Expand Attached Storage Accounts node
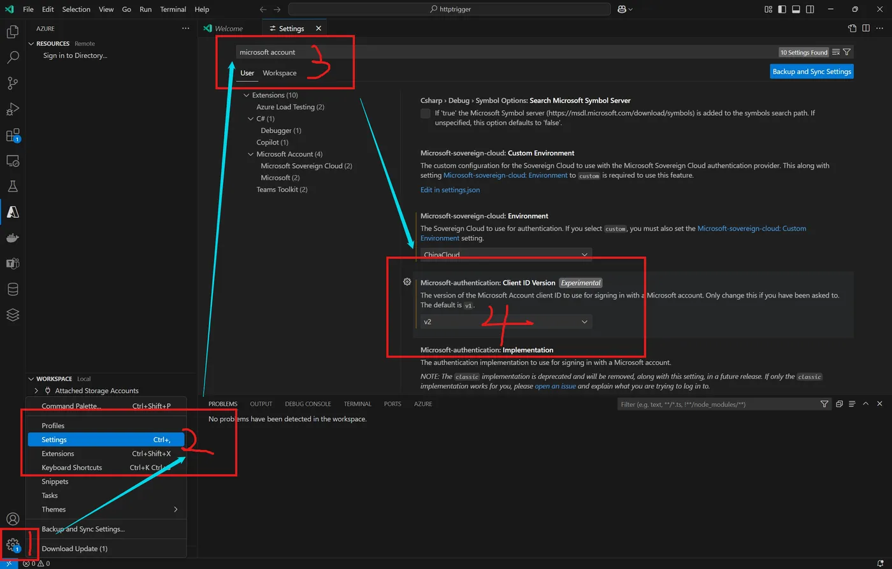Image resolution: width=892 pixels, height=569 pixels. pos(36,391)
